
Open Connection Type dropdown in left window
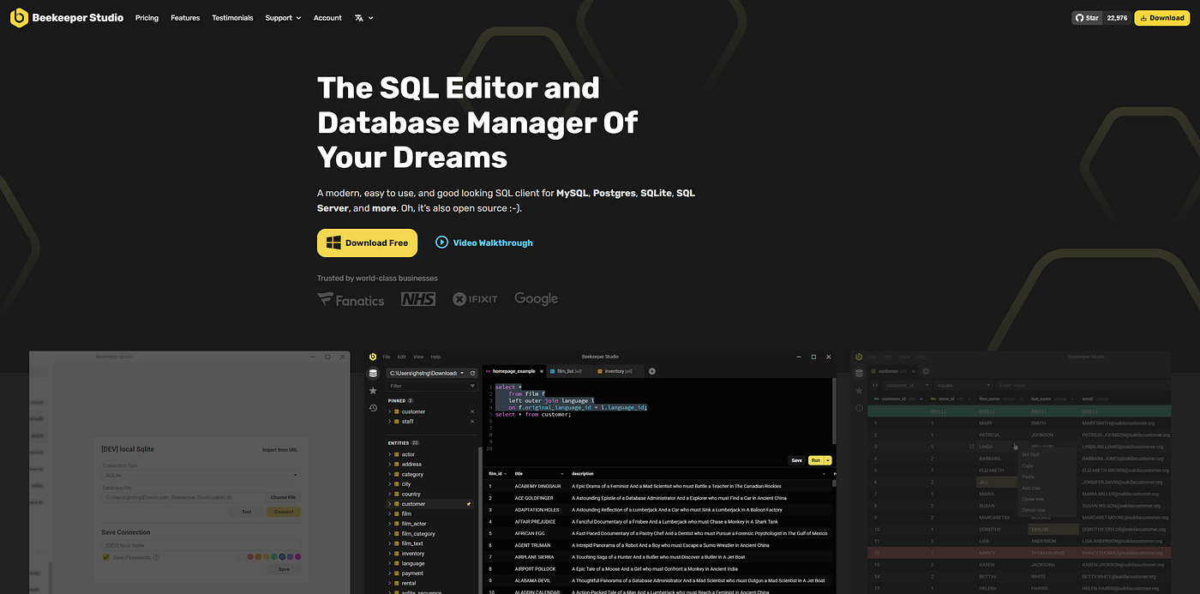(201, 474)
